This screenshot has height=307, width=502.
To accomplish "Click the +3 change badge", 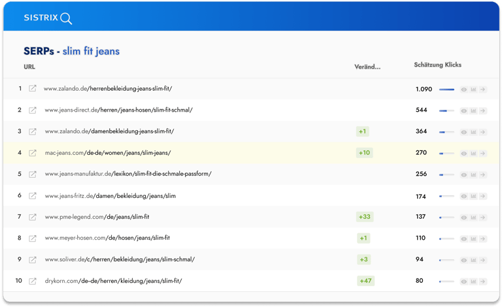I will pyautogui.click(x=363, y=259).
